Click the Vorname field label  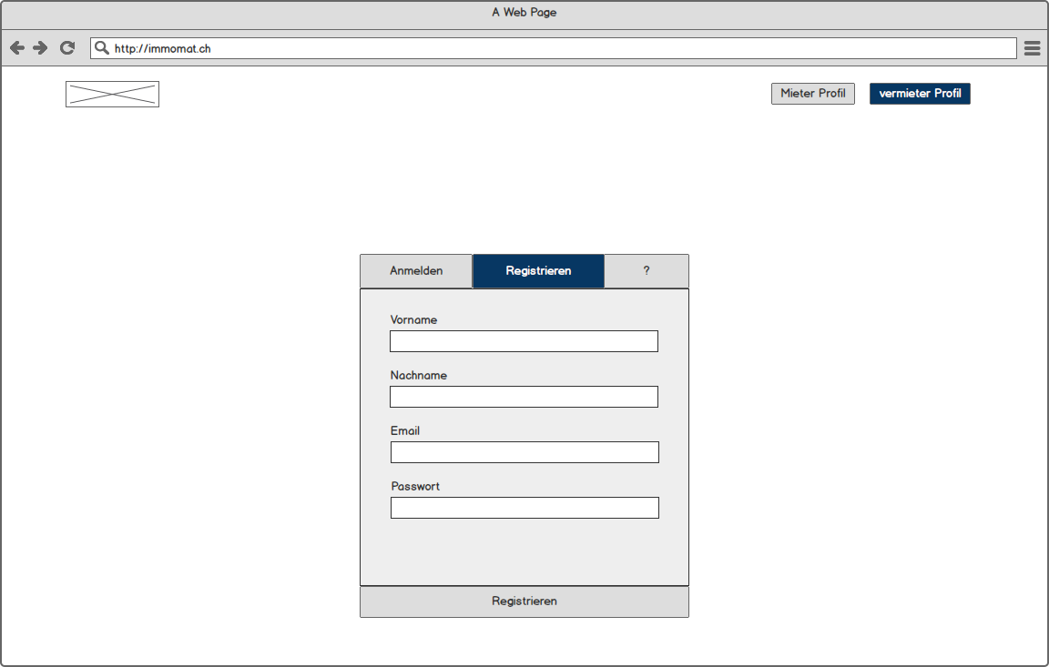413,320
